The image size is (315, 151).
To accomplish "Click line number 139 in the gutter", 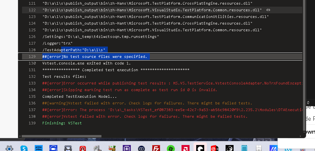I will point(32,123).
